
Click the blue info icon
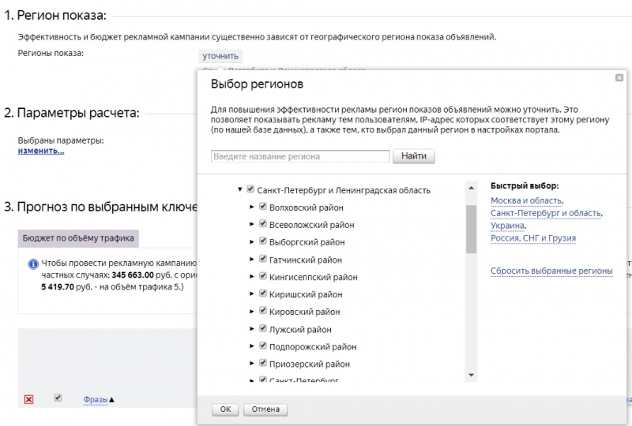(33, 264)
